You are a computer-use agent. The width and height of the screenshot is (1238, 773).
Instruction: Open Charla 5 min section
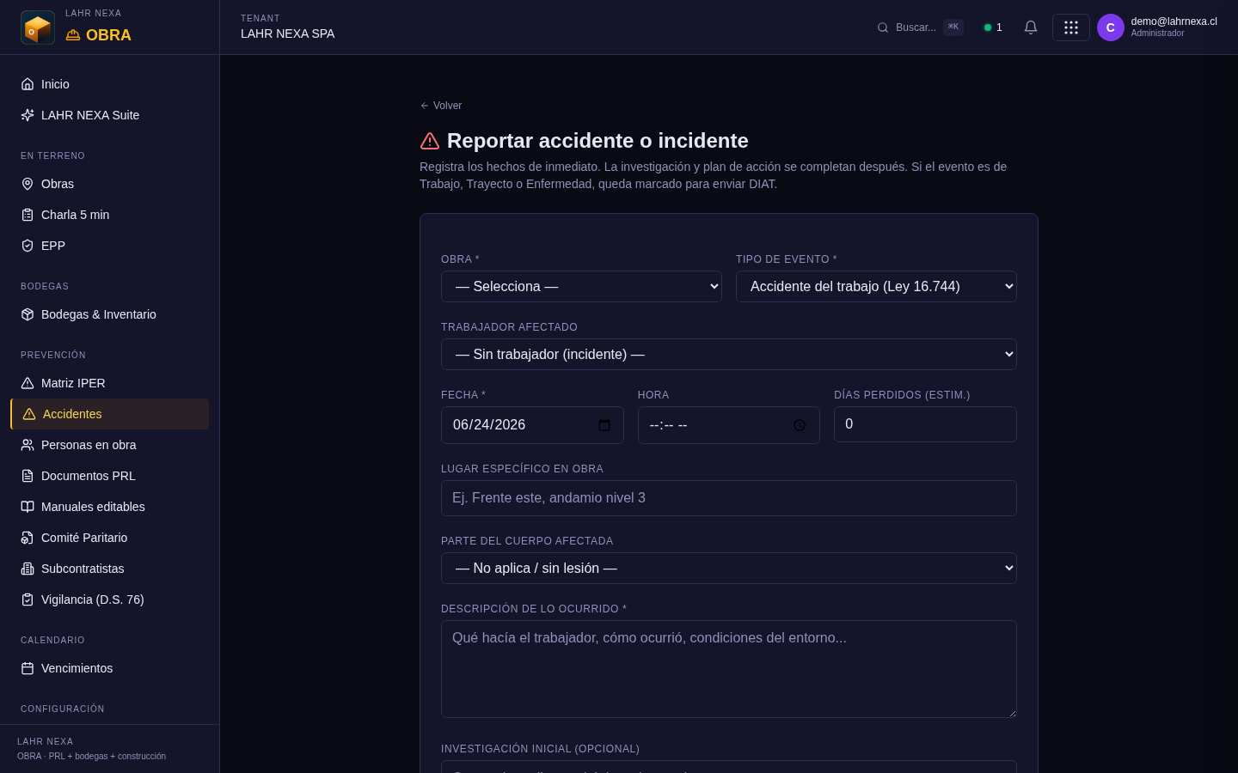[x=110, y=215]
